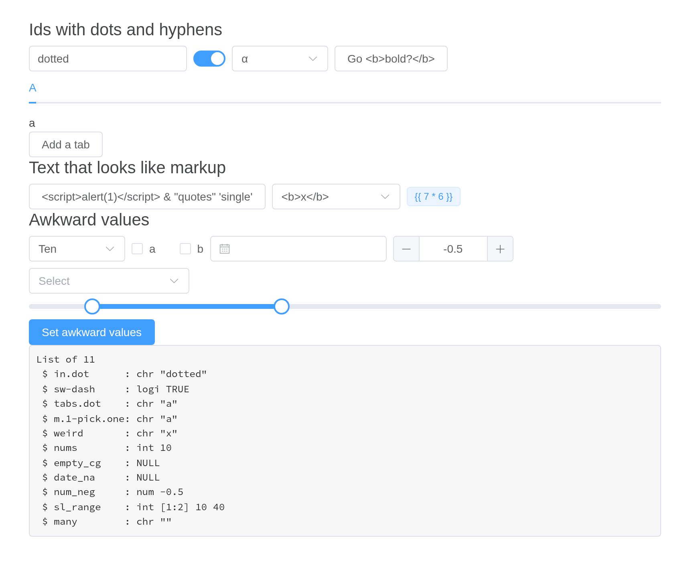Click the Go <b>bold?</b> button
Image resolution: width=690 pixels, height=568 pixels.
coord(391,59)
